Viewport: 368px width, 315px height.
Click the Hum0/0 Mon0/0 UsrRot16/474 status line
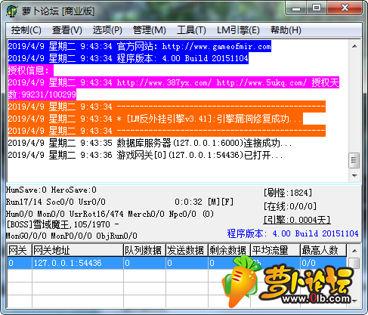tap(110, 214)
